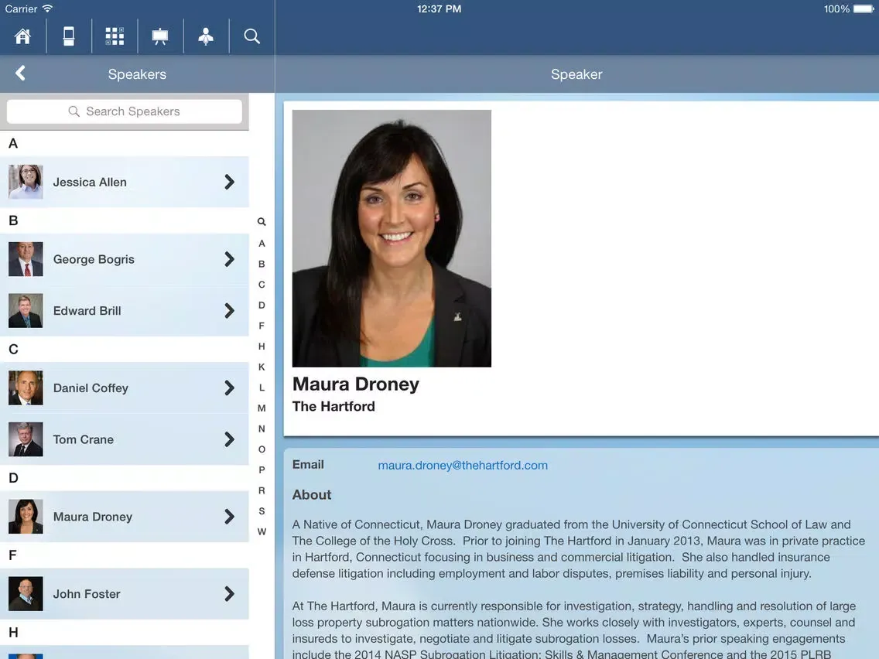The height and width of the screenshot is (659, 879).
Task: Select the name George Bogris
Action: click(x=94, y=259)
